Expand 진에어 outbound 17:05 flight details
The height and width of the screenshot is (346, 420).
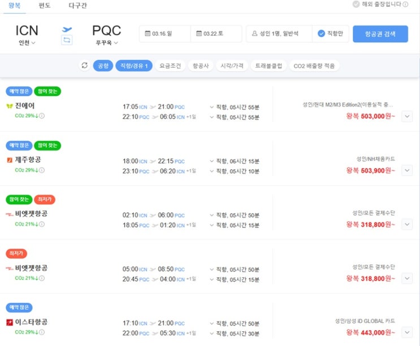pyautogui.click(x=211, y=107)
